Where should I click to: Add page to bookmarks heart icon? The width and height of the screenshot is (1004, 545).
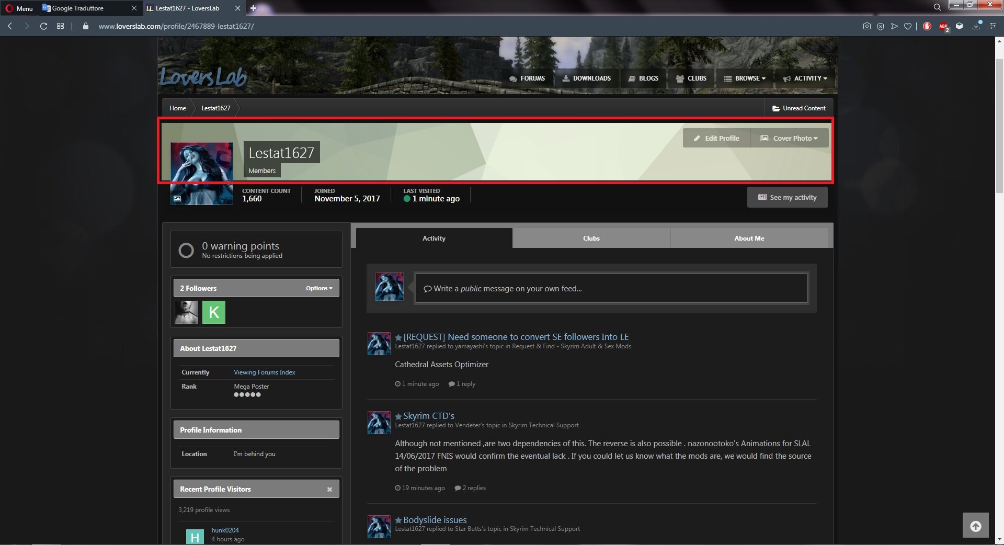coord(908,26)
